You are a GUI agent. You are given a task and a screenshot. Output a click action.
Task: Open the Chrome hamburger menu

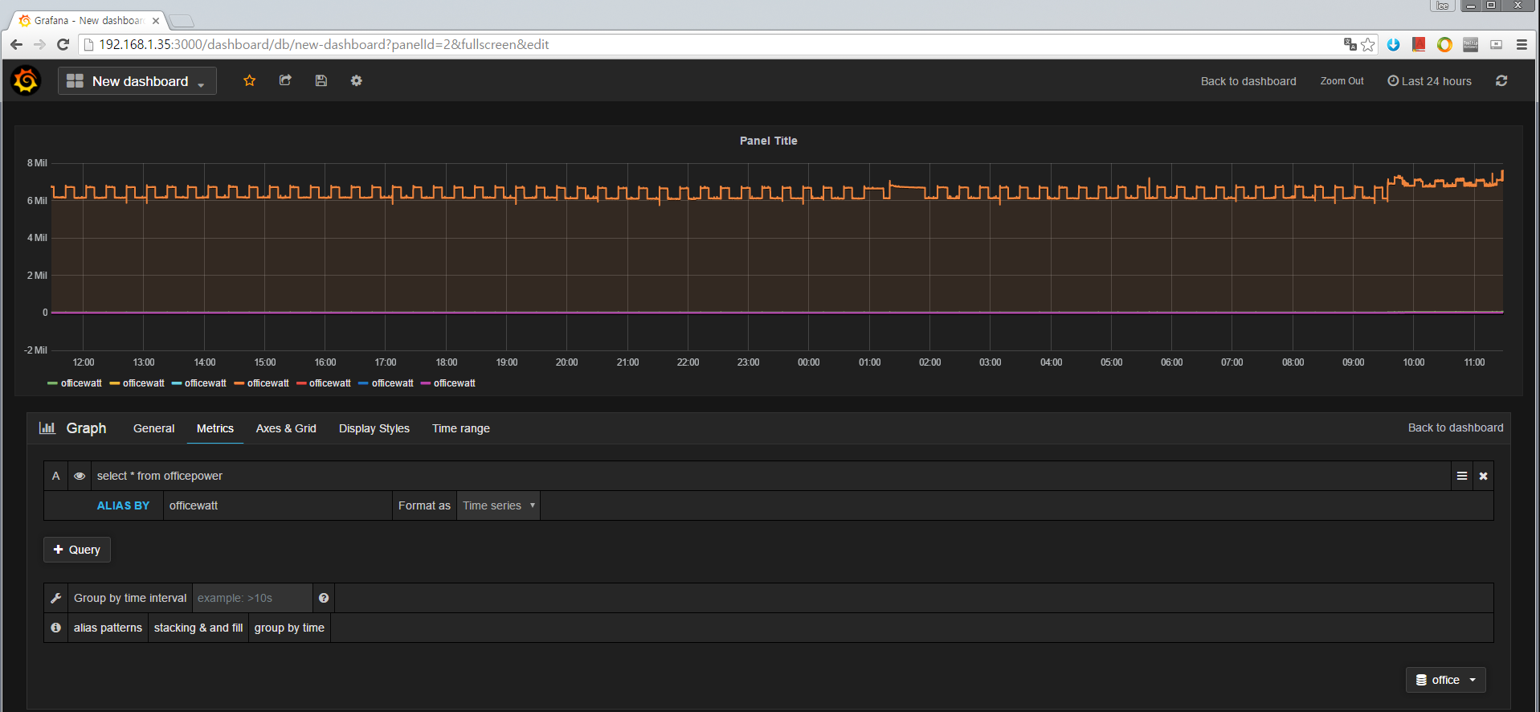click(x=1522, y=44)
